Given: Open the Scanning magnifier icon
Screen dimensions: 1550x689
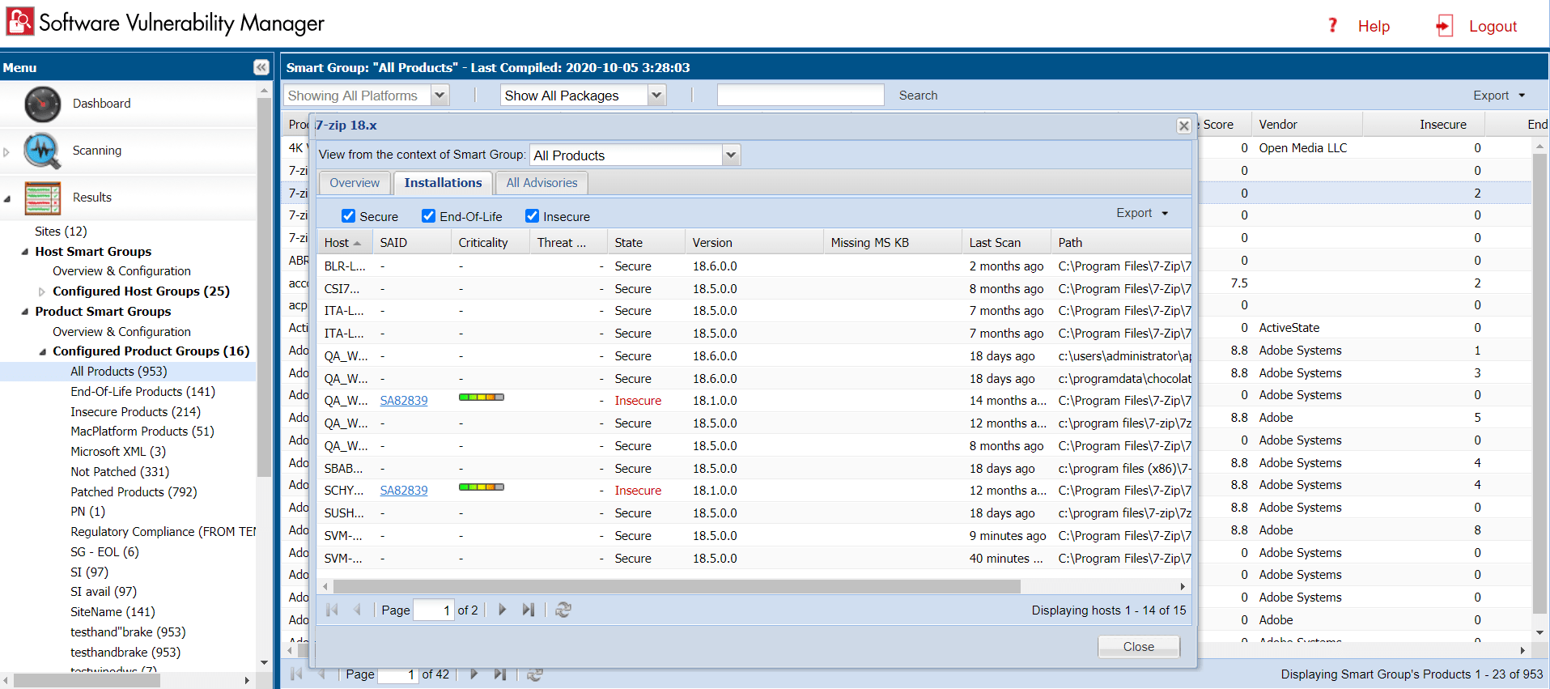Looking at the screenshot, I should 42,151.
